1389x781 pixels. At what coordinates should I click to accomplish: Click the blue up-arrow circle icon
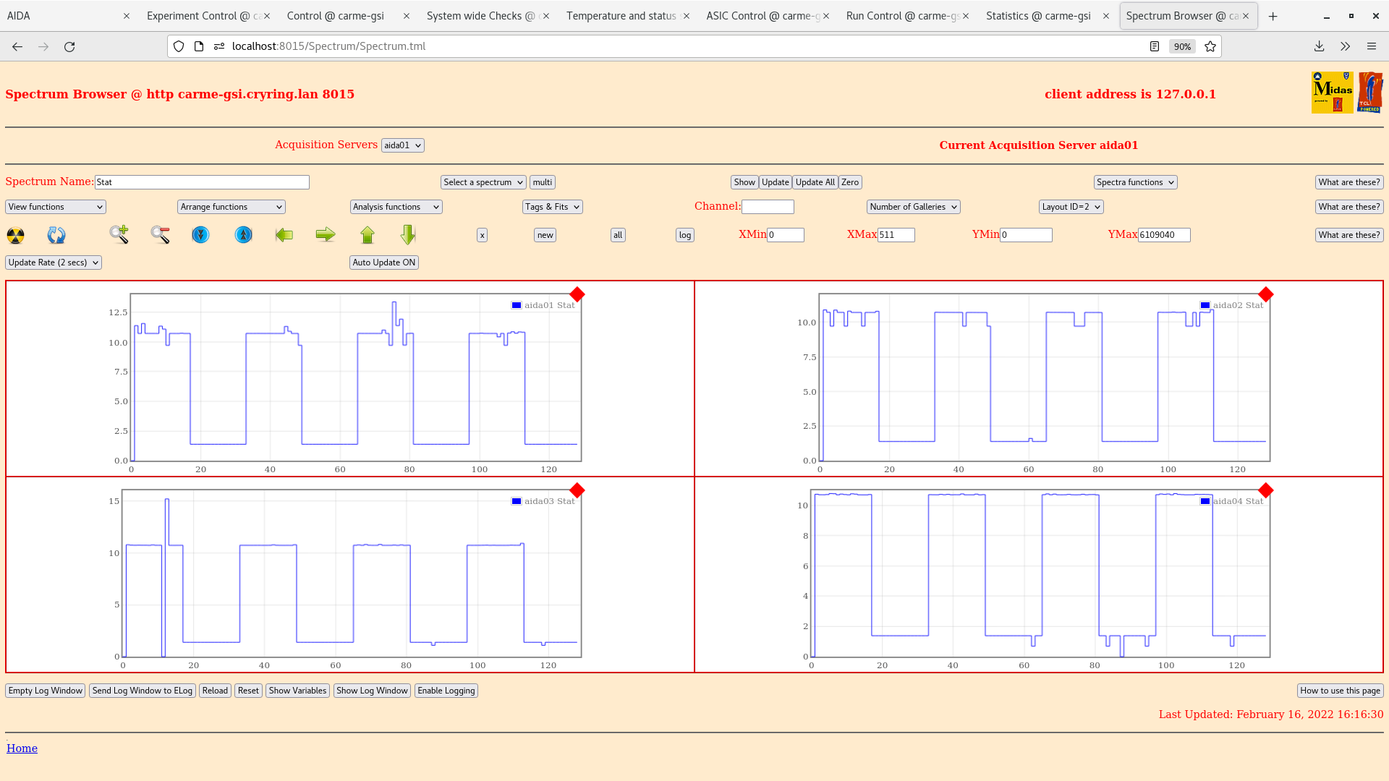[244, 235]
